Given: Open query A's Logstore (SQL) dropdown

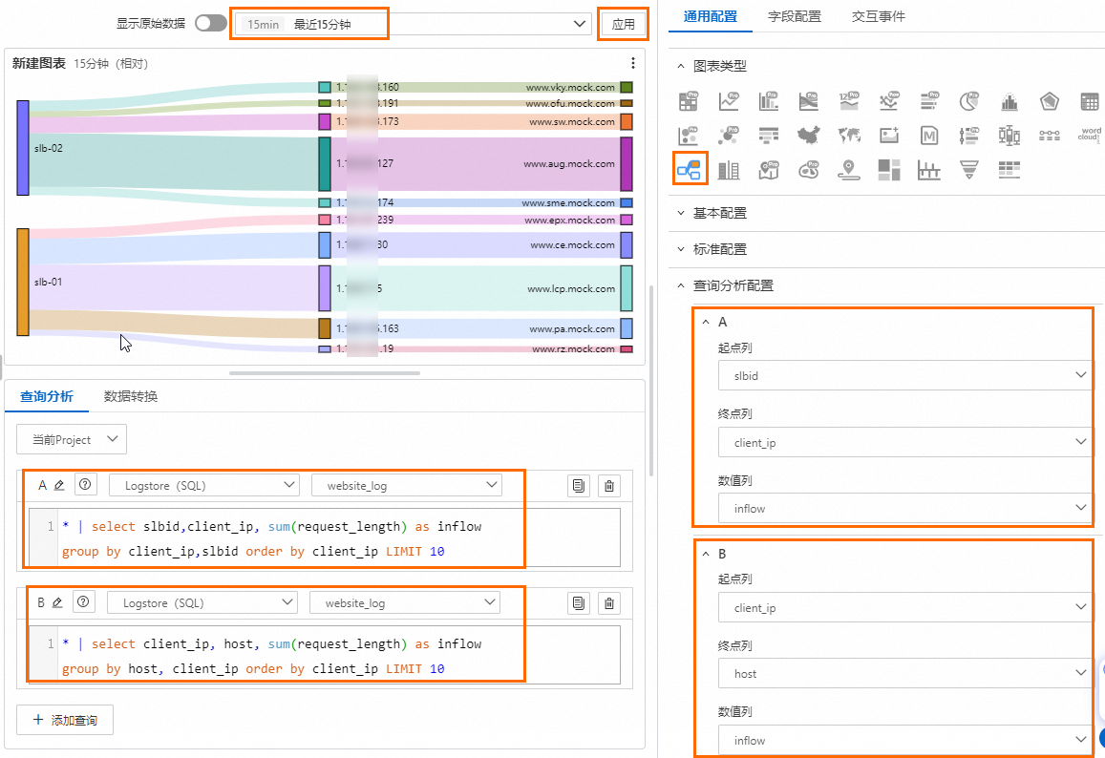Looking at the screenshot, I should coord(204,485).
